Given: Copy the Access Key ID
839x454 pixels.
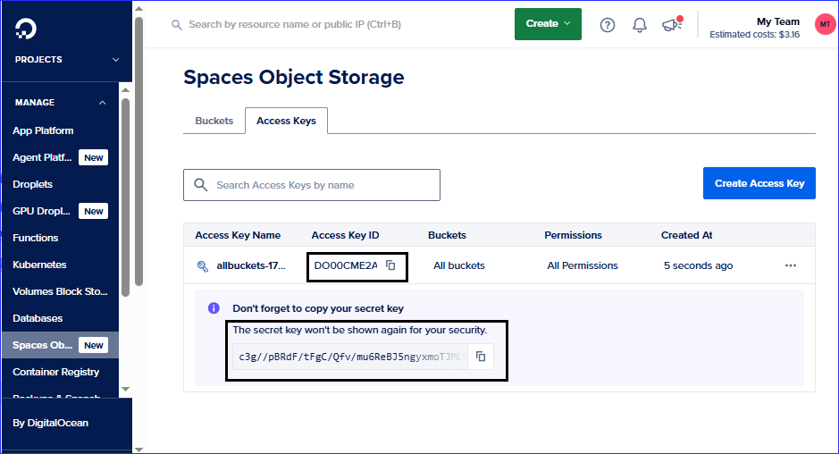Looking at the screenshot, I should [390, 265].
